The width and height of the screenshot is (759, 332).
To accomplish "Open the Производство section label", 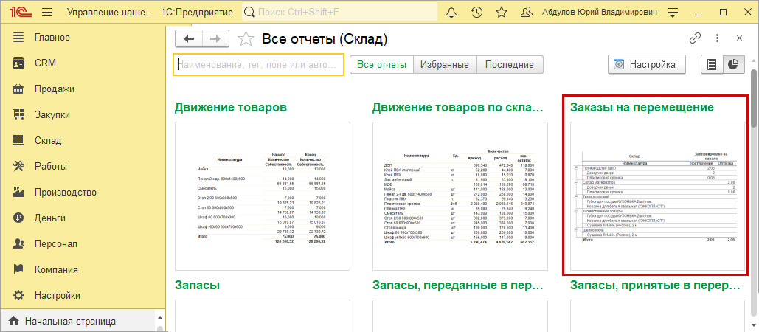I will (66, 192).
